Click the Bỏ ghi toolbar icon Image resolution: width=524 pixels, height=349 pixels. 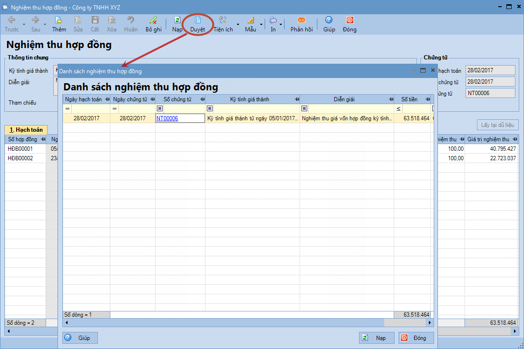(x=153, y=20)
